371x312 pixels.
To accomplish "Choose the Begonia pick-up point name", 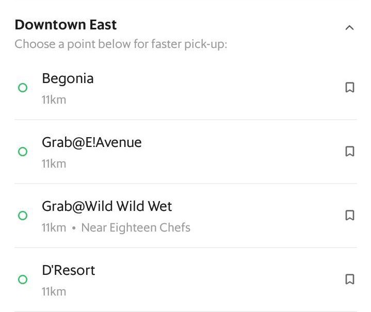I will (68, 79).
